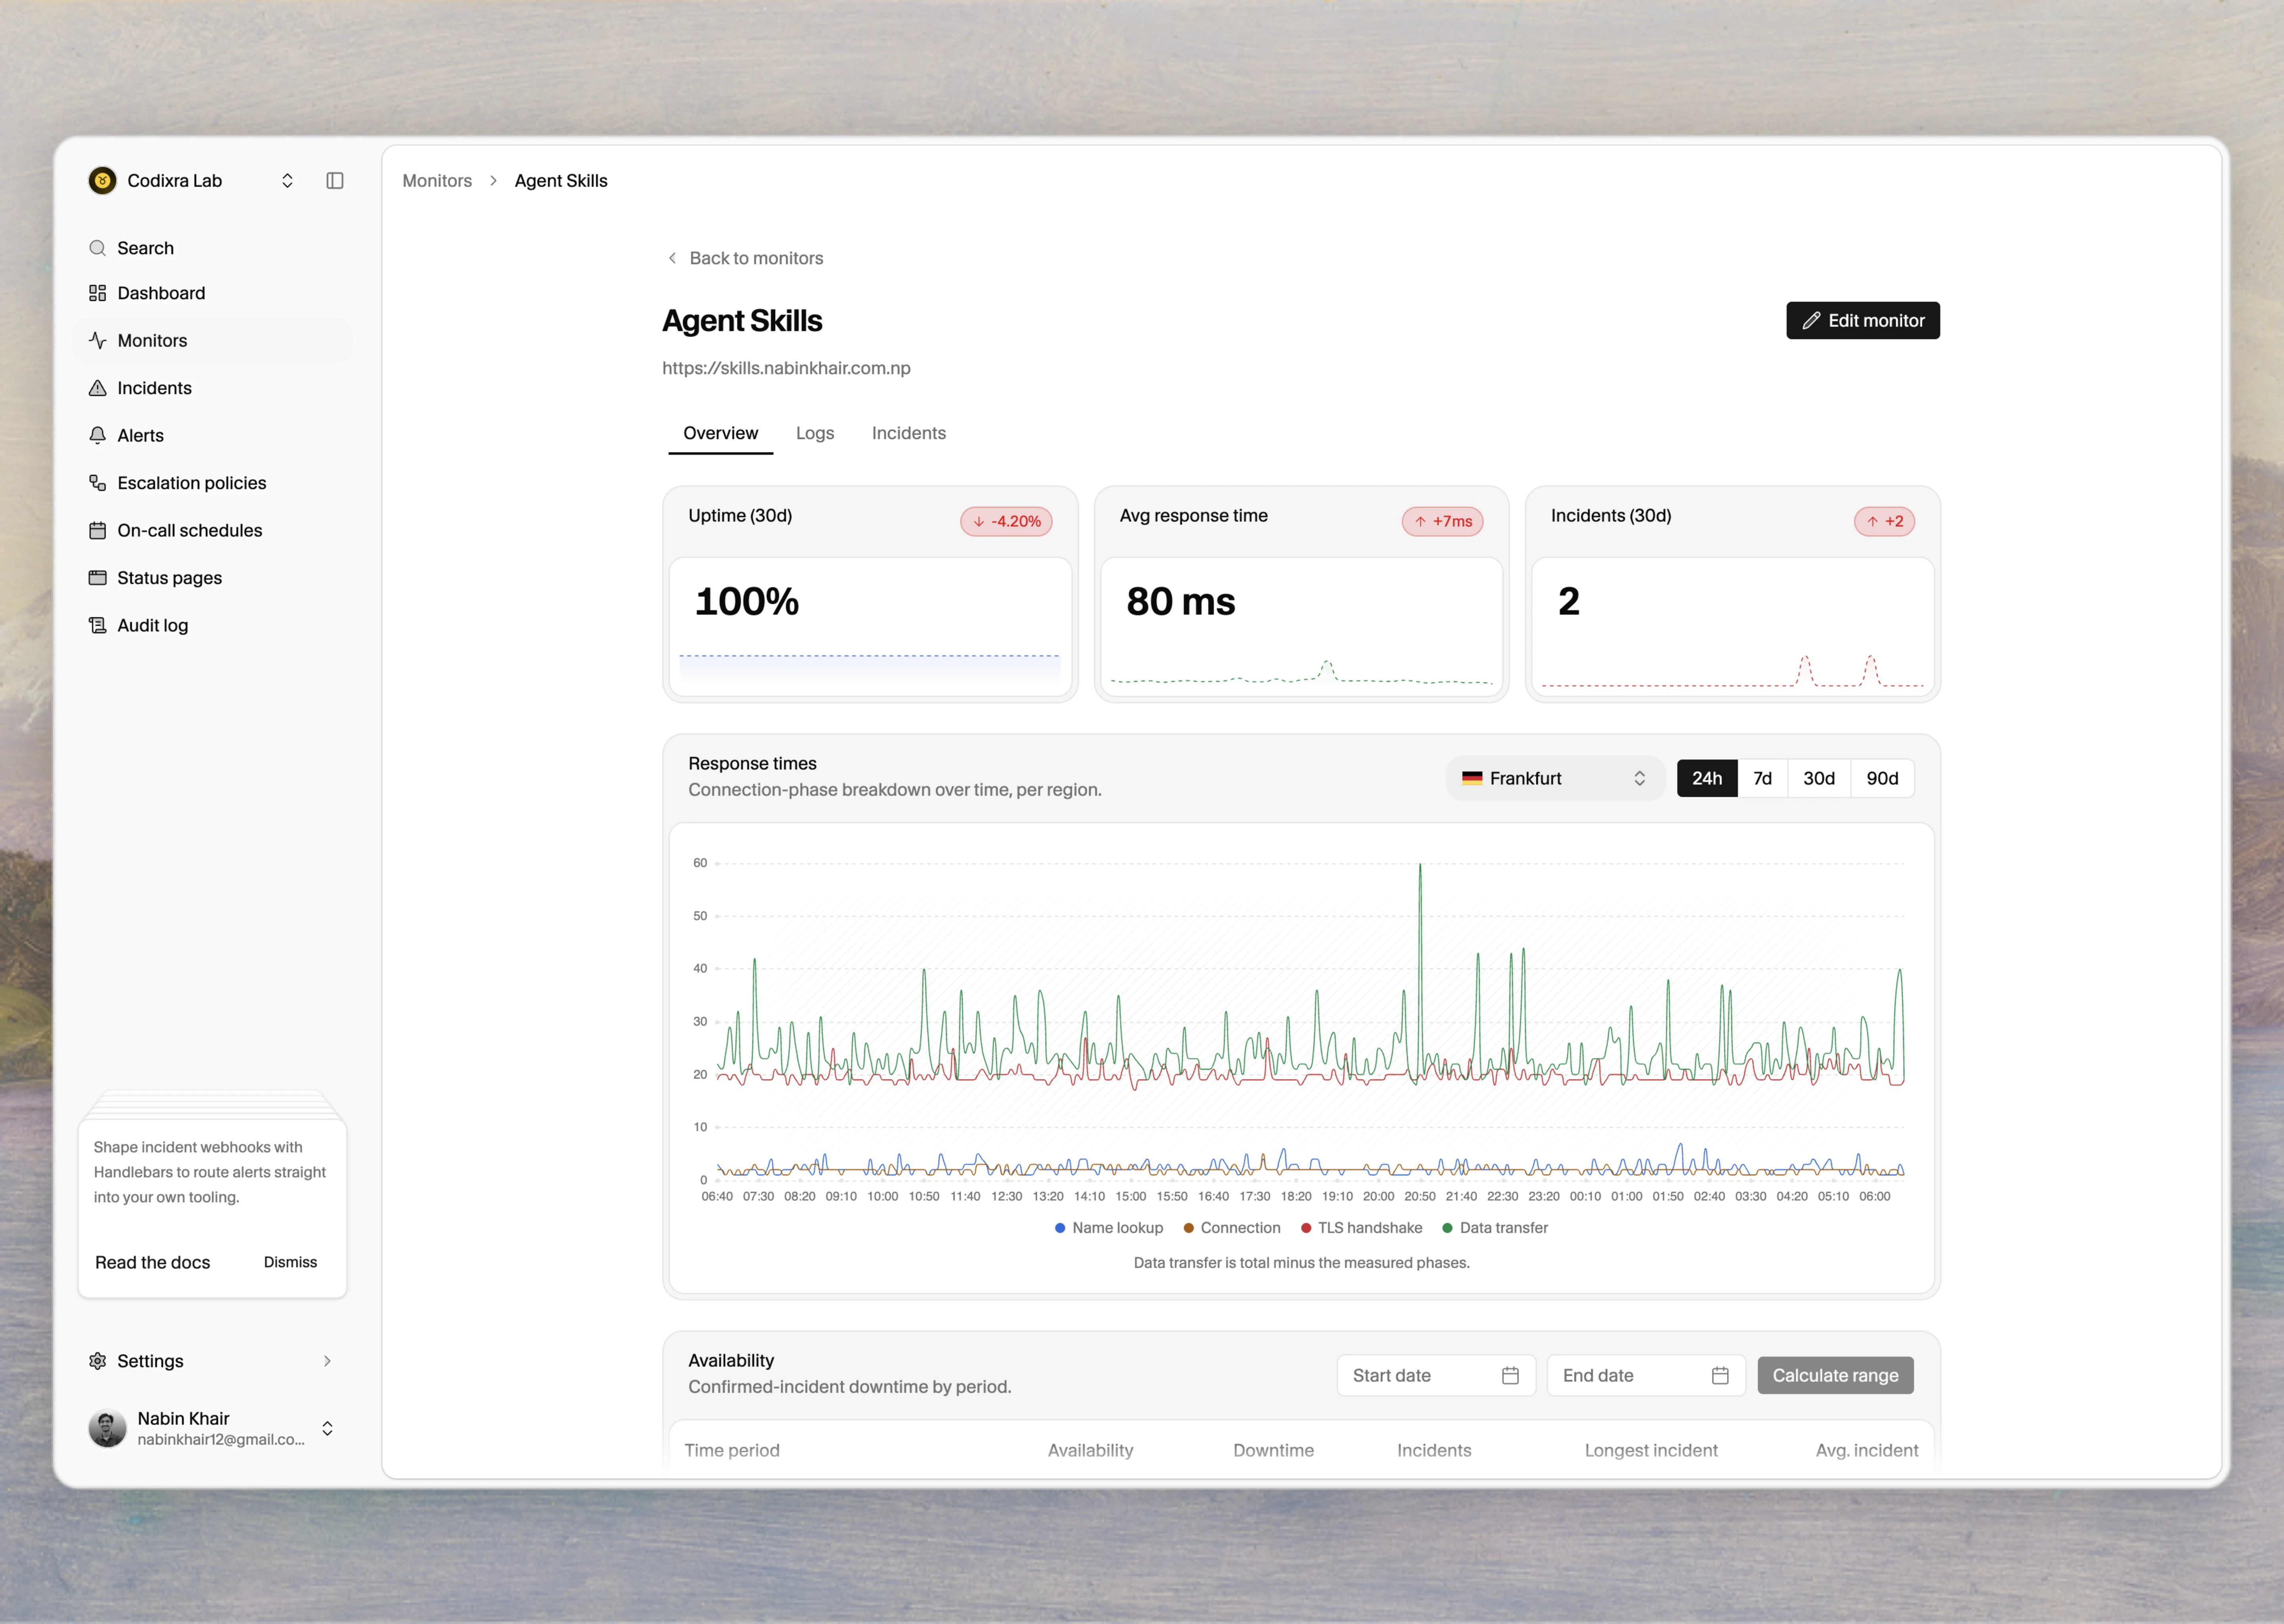This screenshot has height=1624, width=2284.
Task: Click the Monitors breadcrumb link
Action: pyautogui.click(x=437, y=181)
